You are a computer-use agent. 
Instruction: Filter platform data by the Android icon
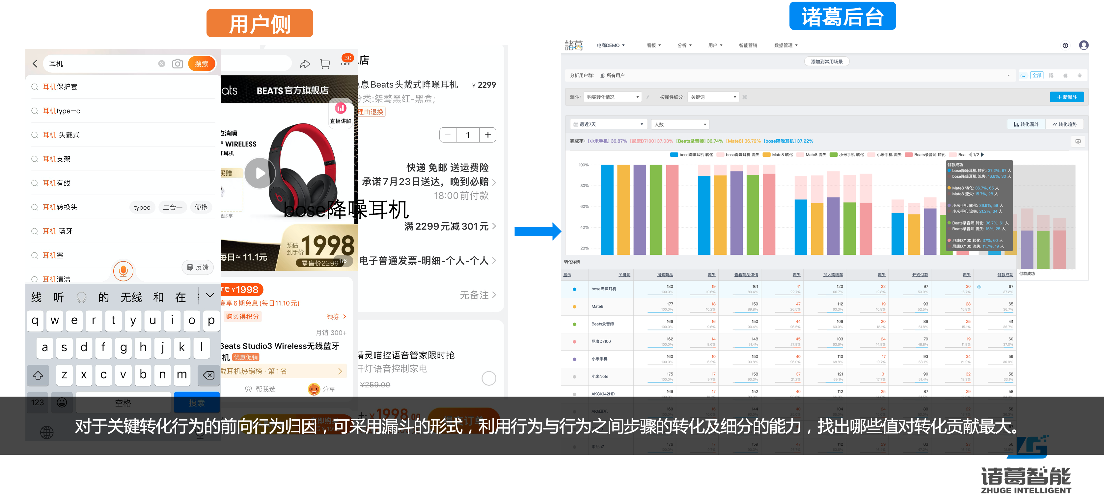[x=1080, y=75]
